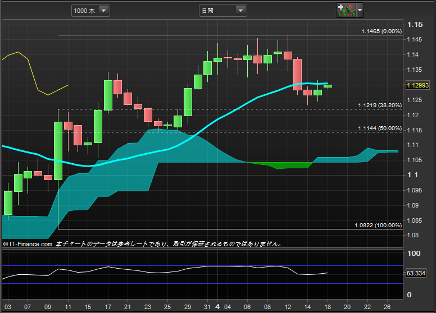Screen dimensions: 436x313
Task: Click the 12 date label on time axis
Action: 288,307
